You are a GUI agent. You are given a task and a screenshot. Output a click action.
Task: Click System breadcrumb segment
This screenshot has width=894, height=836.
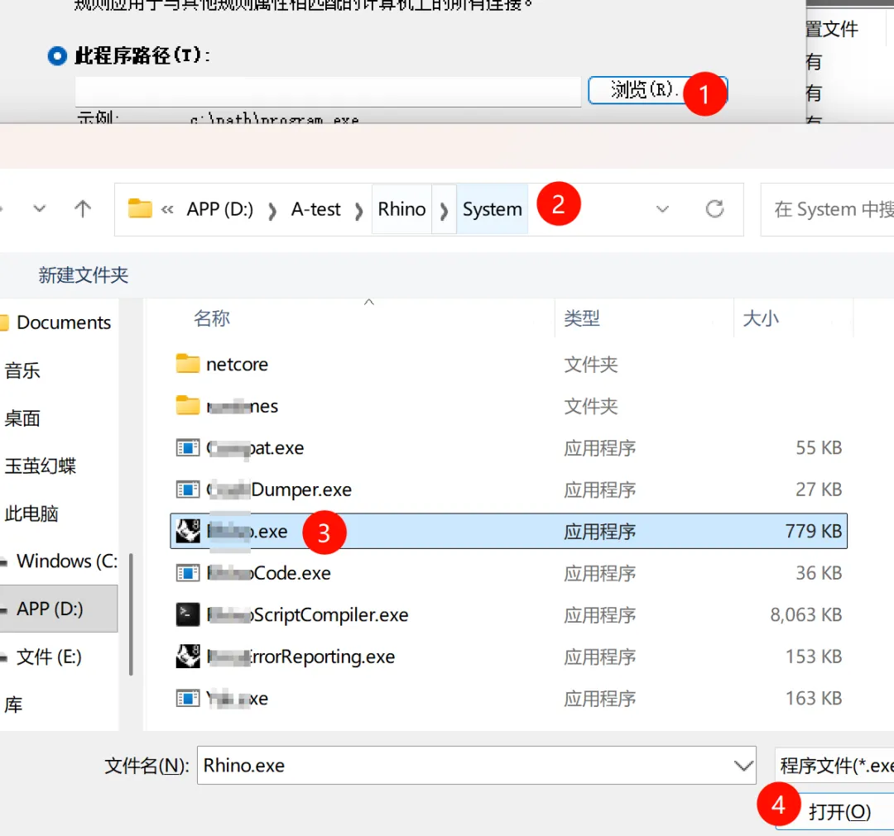point(492,209)
